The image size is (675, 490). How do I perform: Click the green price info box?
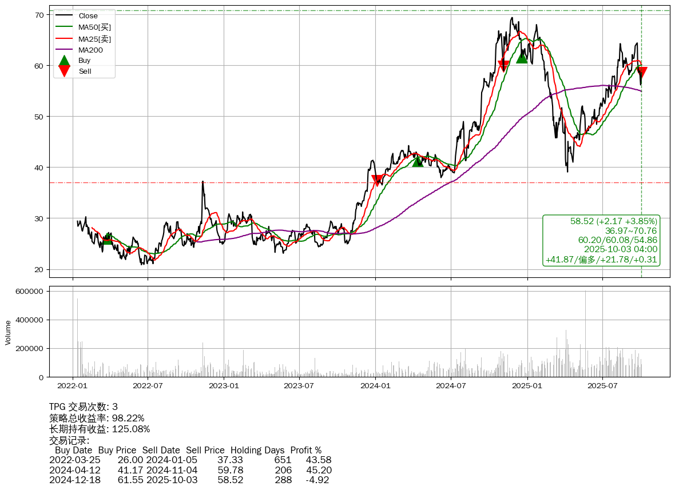[x=601, y=241]
